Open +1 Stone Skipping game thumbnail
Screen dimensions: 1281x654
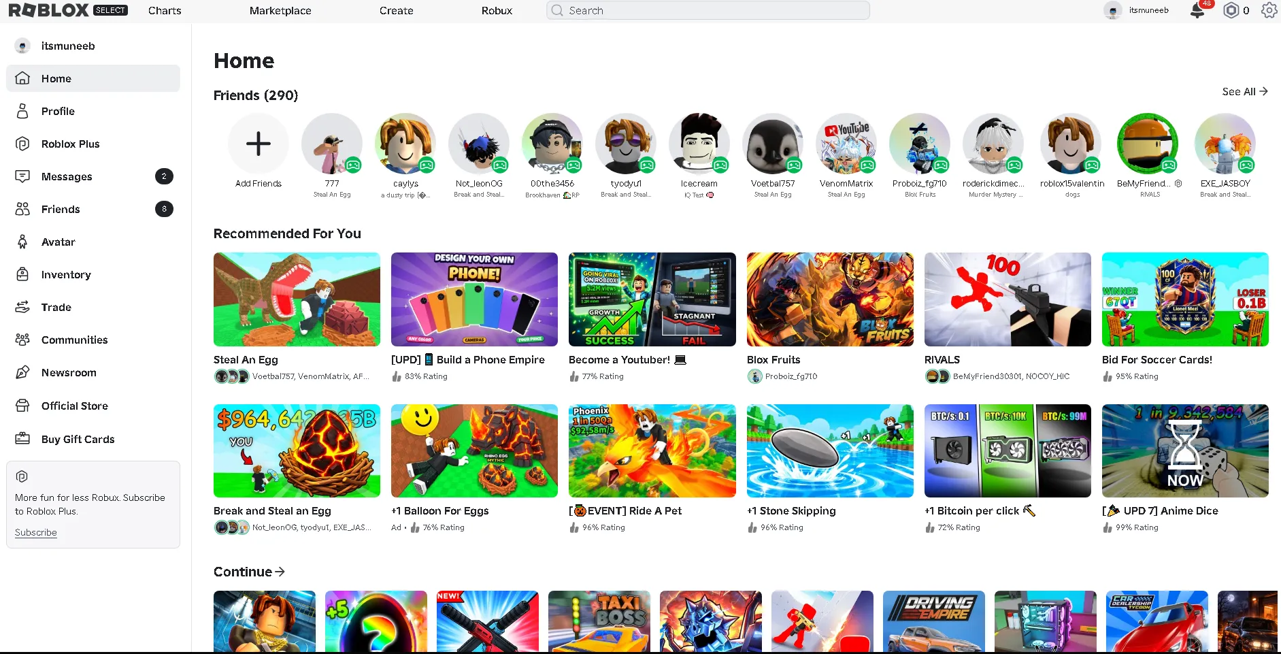pos(830,451)
